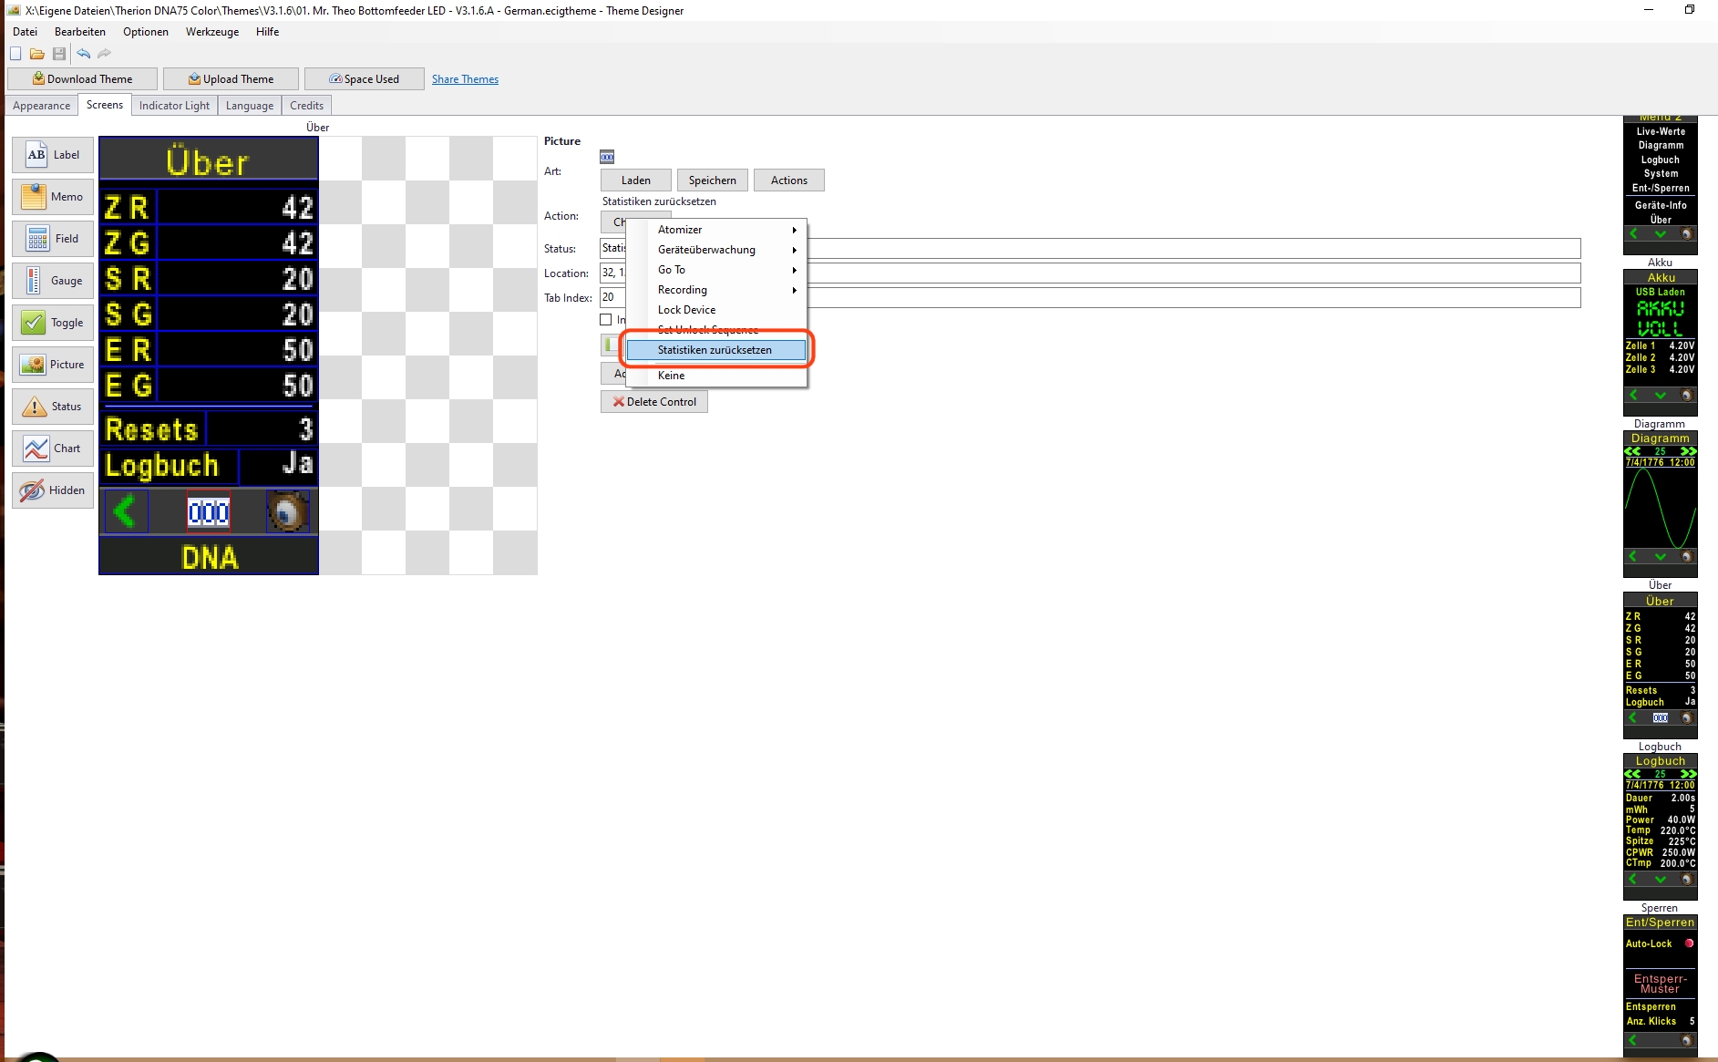Viewport: 1718px width, 1062px height.
Task: Click the Undo arrow in toolbar
Action: 84,54
